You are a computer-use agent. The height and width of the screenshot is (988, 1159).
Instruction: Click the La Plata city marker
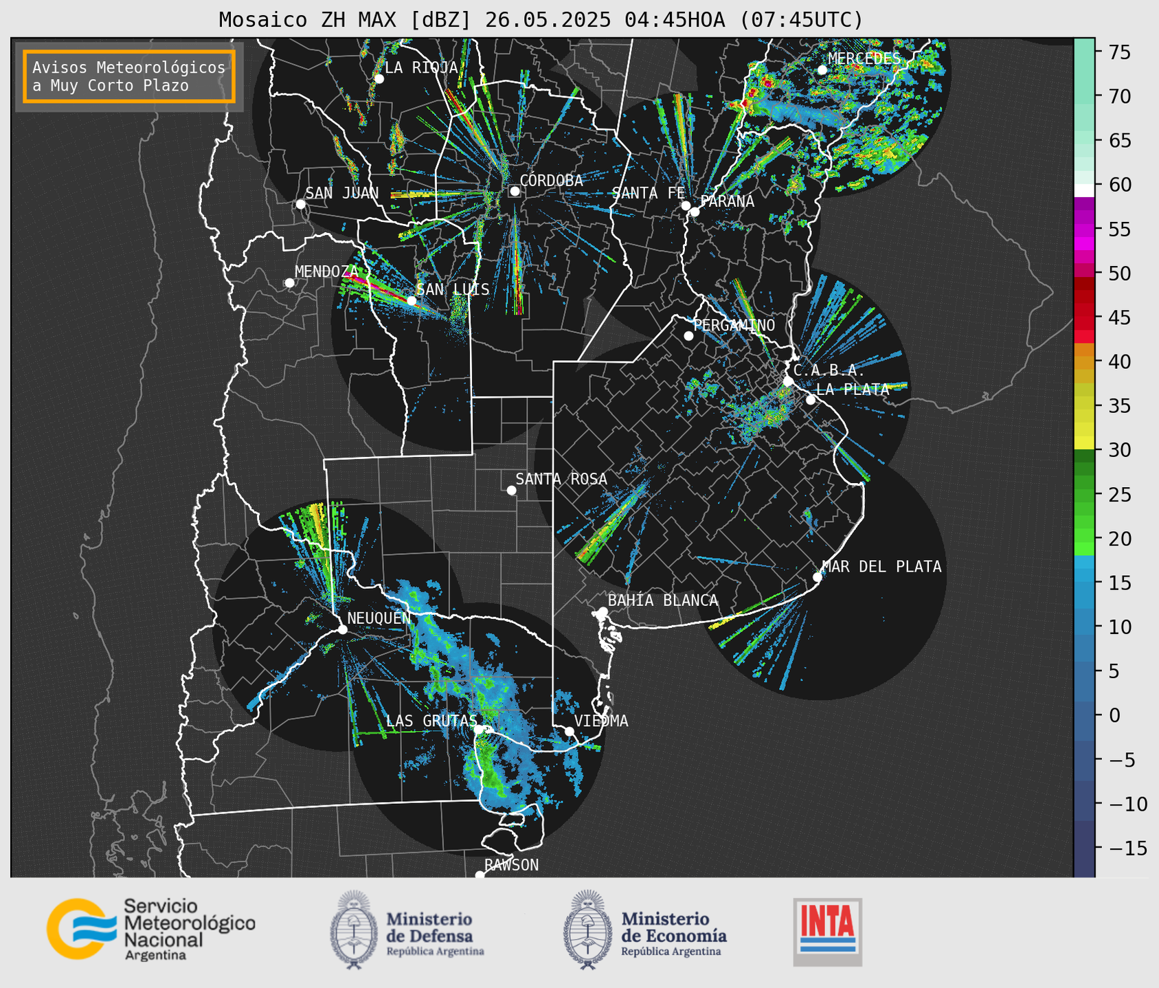[x=811, y=399]
